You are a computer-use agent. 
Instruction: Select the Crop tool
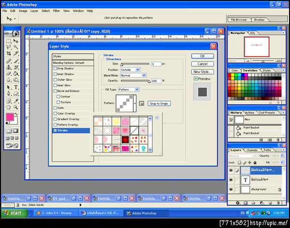coord(9,53)
